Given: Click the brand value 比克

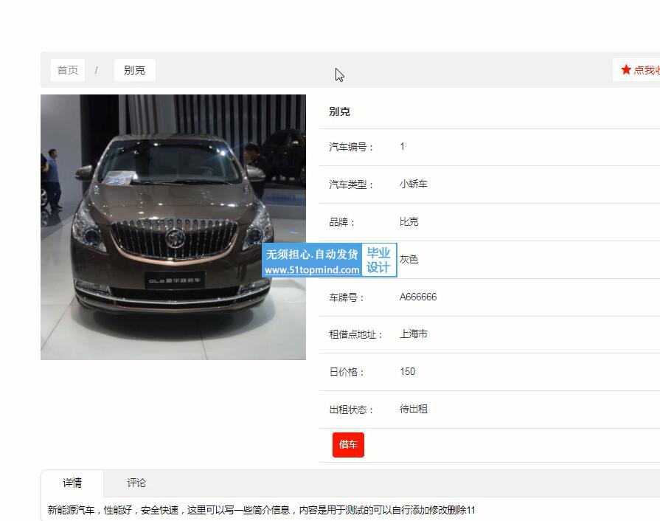Looking at the screenshot, I should coord(409,221).
